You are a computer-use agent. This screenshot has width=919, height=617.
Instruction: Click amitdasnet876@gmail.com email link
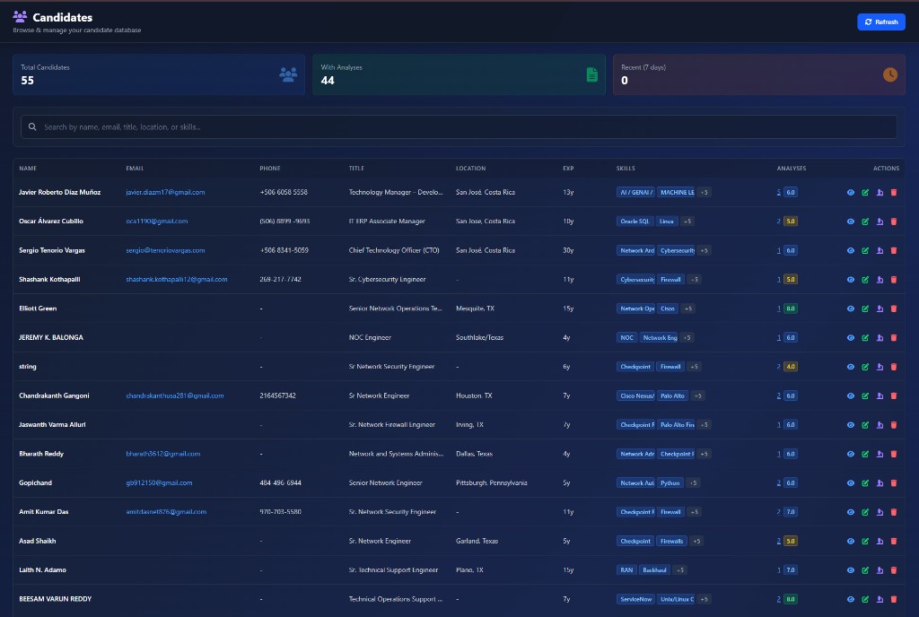[166, 512]
